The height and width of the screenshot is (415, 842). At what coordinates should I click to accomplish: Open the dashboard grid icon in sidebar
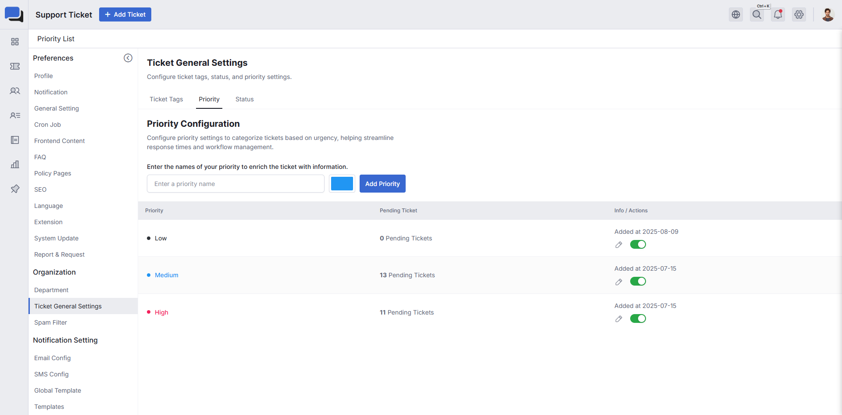(15, 42)
